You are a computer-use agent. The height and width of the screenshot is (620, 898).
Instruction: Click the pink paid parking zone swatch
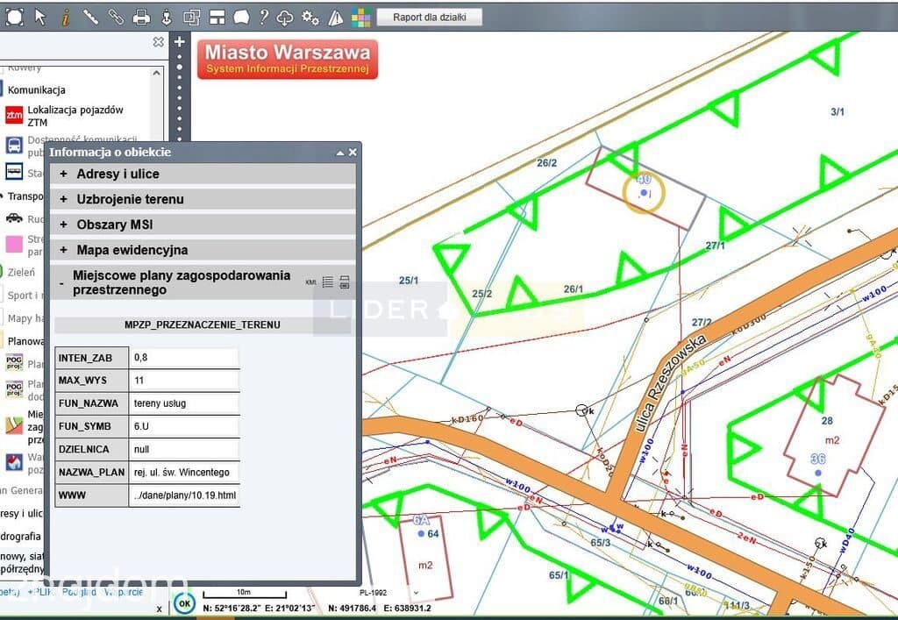(14, 245)
